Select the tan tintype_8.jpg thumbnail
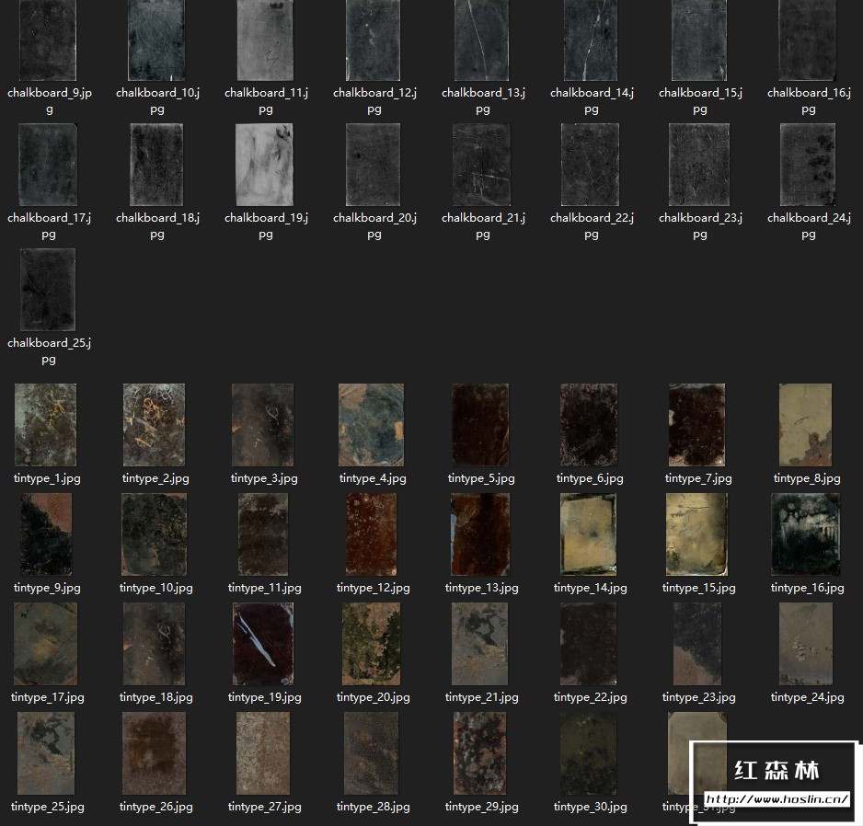The width and height of the screenshot is (863, 826). point(805,425)
